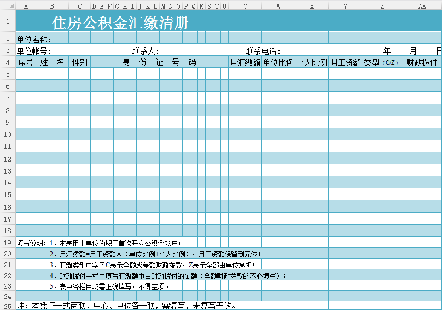The width and height of the screenshot is (442, 310).
Task: Click the note starting with 注：本凭证一式两联
Action: [127, 306]
